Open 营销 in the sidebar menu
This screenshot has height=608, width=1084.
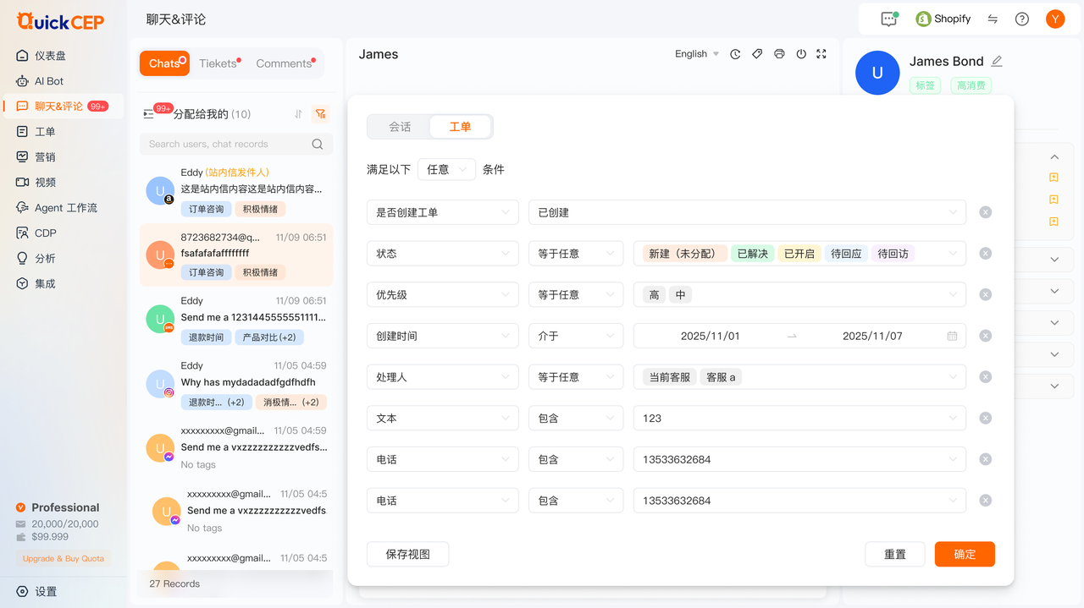pos(45,157)
